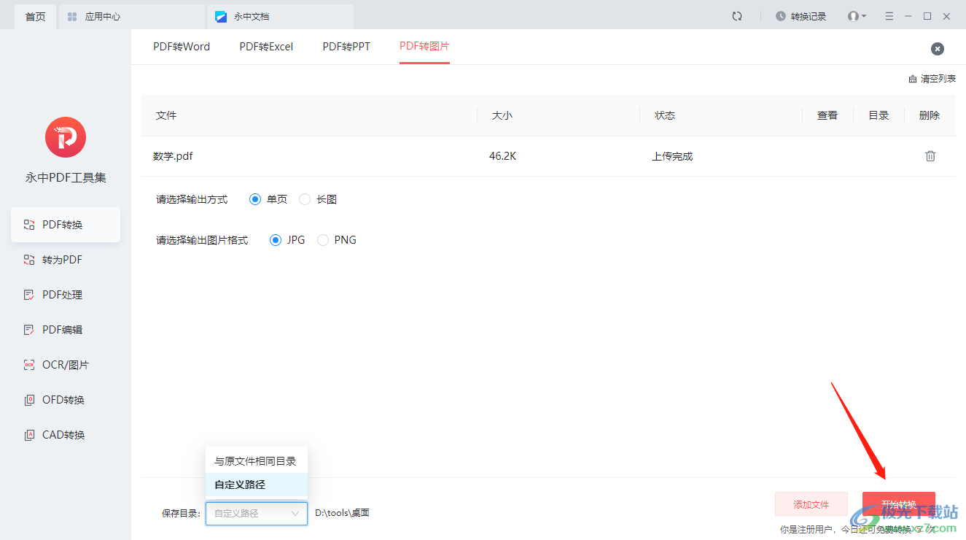Pick 自定义路径 from the dropdown list
Screen dimensions: 966x540
tap(257, 485)
